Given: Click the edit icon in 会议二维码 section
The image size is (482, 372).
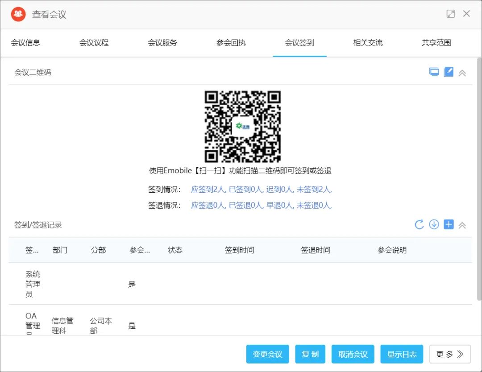Looking at the screenshot, I should point(449,72).
